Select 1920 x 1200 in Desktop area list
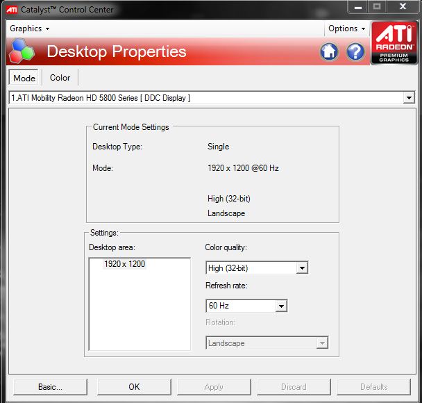This screenshot has width=422, height=403. point(125,264)
